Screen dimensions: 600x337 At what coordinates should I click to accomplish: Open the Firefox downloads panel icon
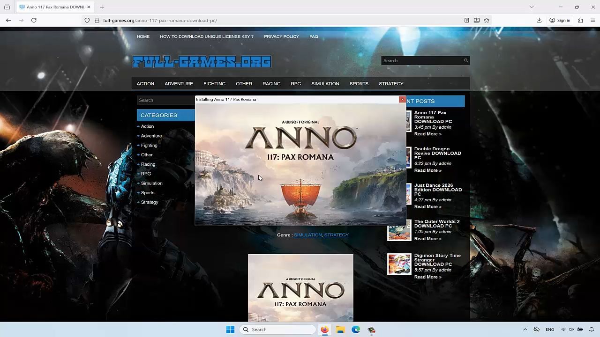click(x=539, y=20)
